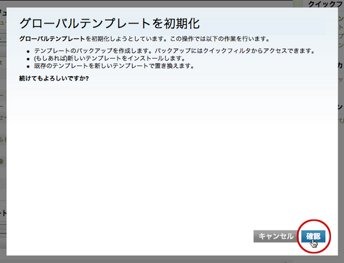Screen dimensions: 344x263
Task: Click the bullet about installing new templates
Action: tap(109, 58)
